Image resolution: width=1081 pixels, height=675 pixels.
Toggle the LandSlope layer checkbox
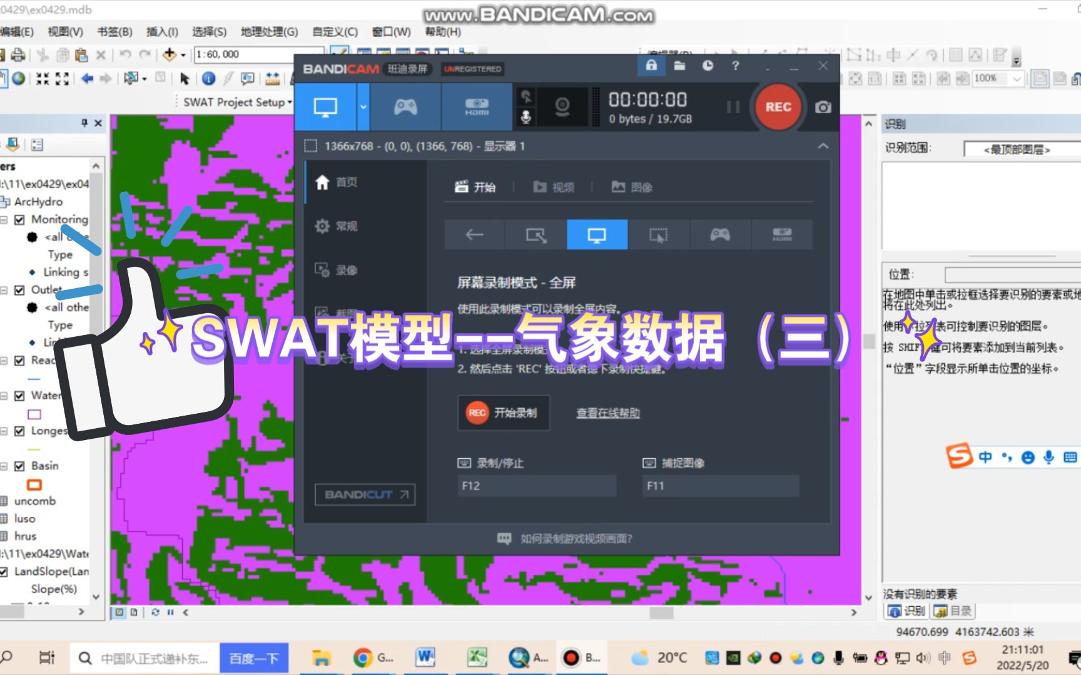[x=4, y=572]
